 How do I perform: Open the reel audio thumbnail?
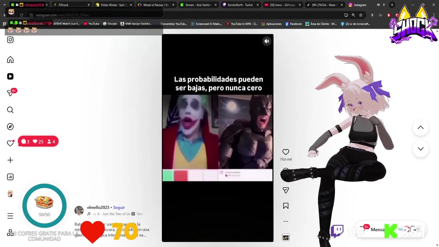pyautogui.click(x=286, y=237)
